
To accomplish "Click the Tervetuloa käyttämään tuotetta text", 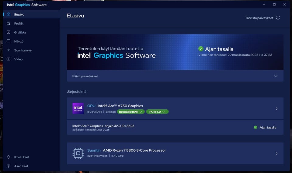I will tap(110, 49).
